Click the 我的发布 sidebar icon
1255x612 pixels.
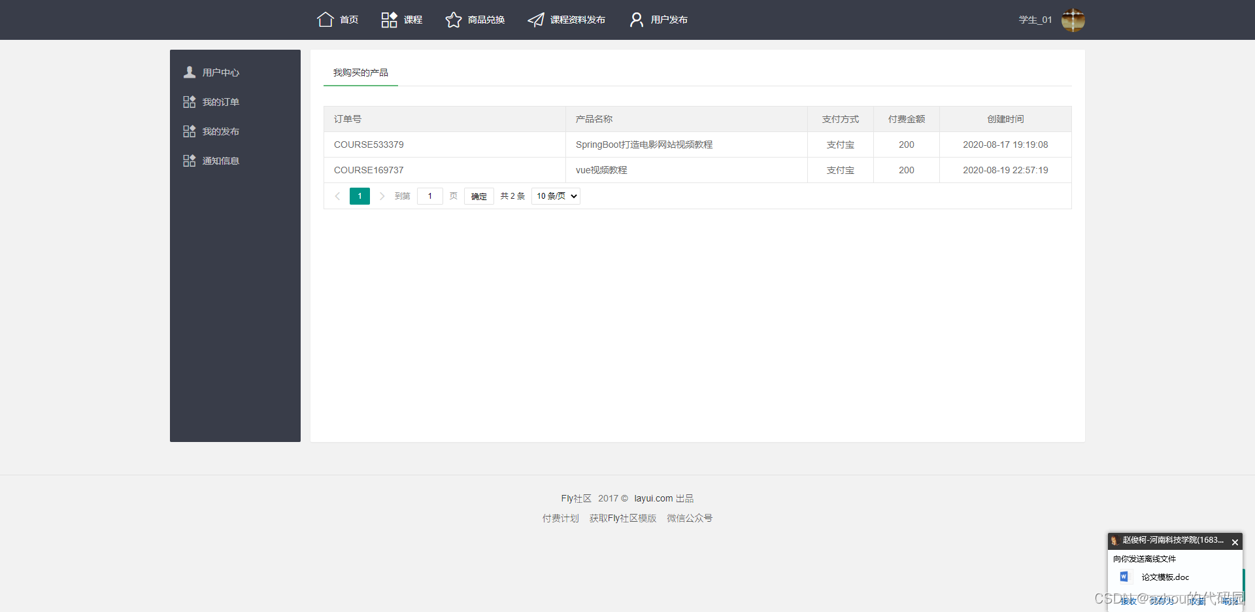pyautogui.click(x=190, y=131)
